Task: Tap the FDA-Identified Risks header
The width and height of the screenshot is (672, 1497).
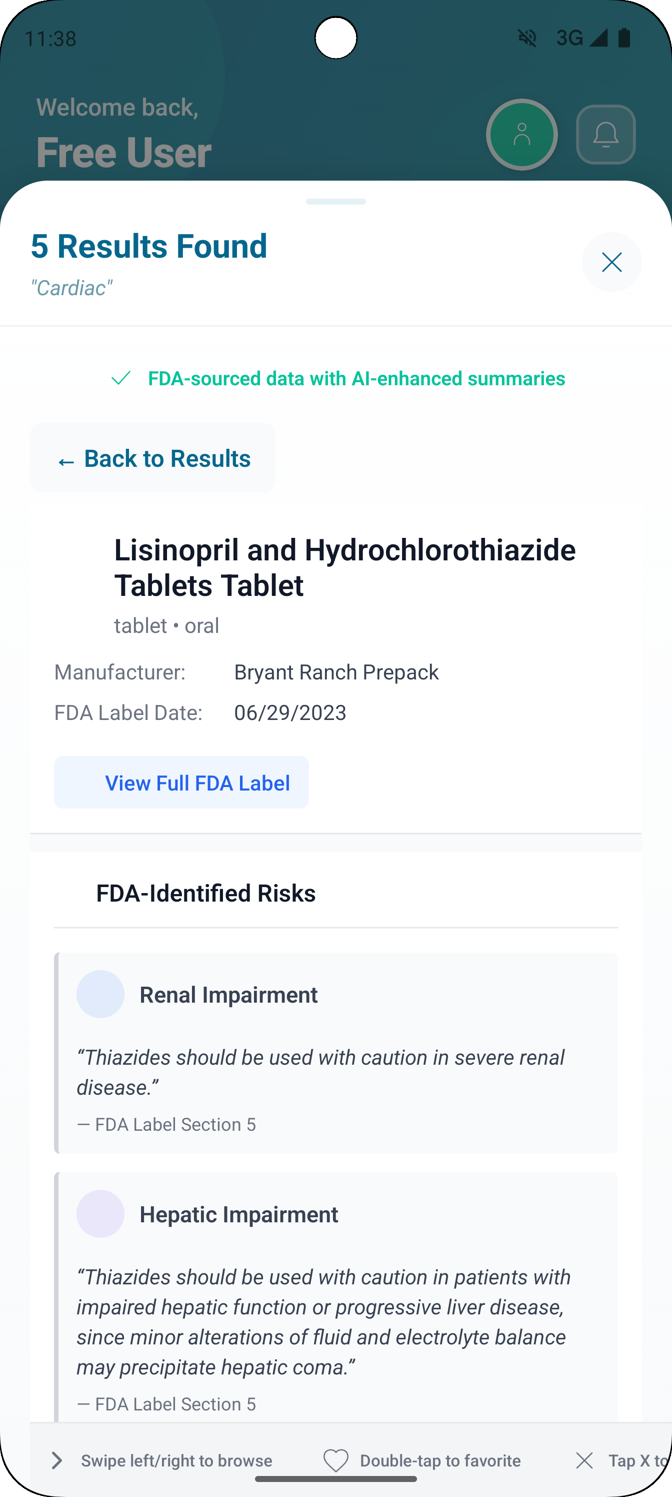Action: [205, 893]
